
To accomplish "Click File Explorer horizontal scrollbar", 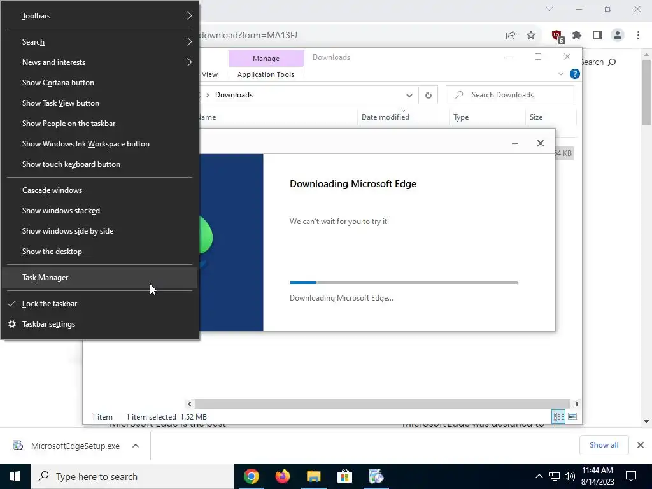I will [x=382, y=404].
